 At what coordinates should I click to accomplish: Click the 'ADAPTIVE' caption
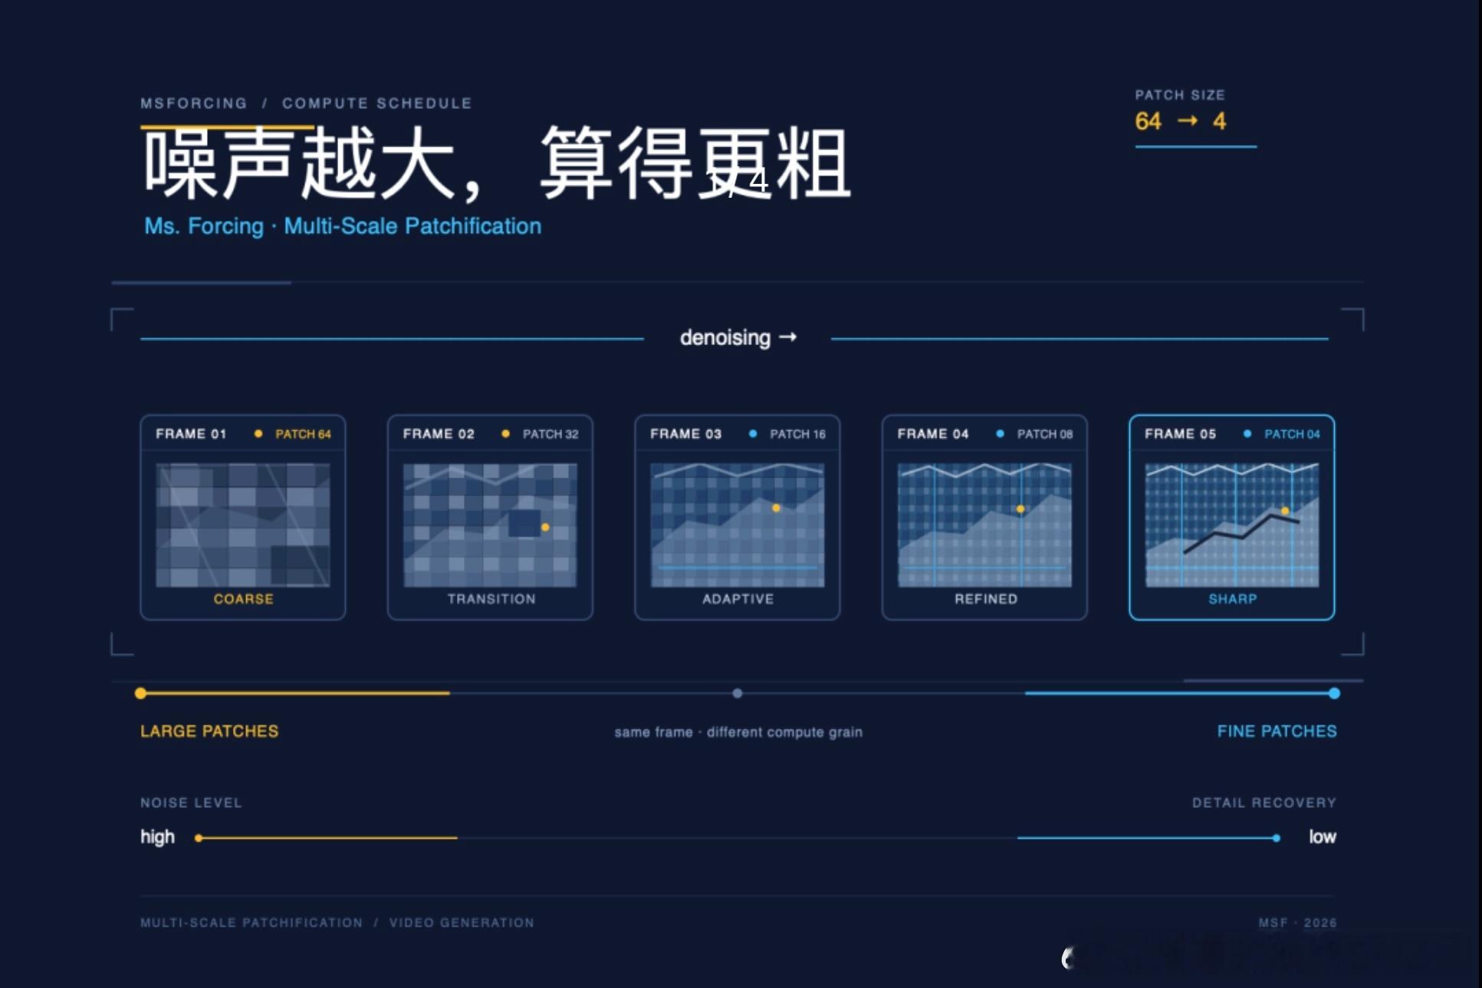click(x=738, y=599)
